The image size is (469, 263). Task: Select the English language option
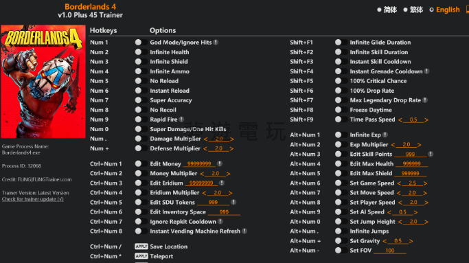point(444,10)
